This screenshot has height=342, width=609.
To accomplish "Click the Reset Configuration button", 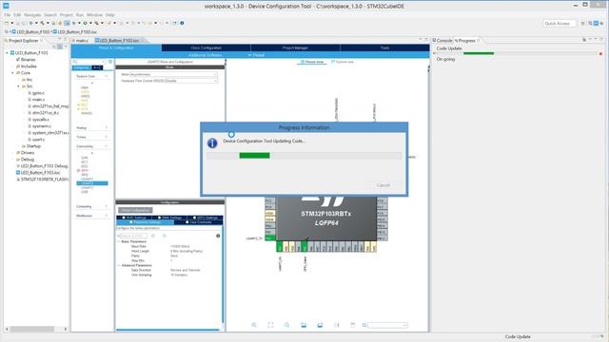I will pos(135,210).
